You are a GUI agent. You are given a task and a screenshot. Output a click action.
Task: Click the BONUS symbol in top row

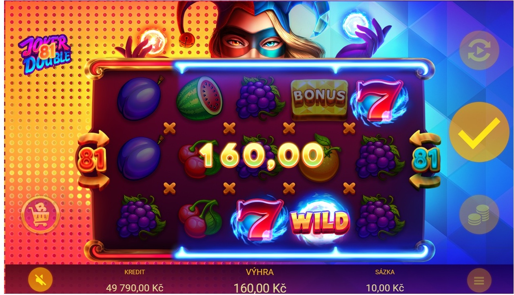pos(319,98)
